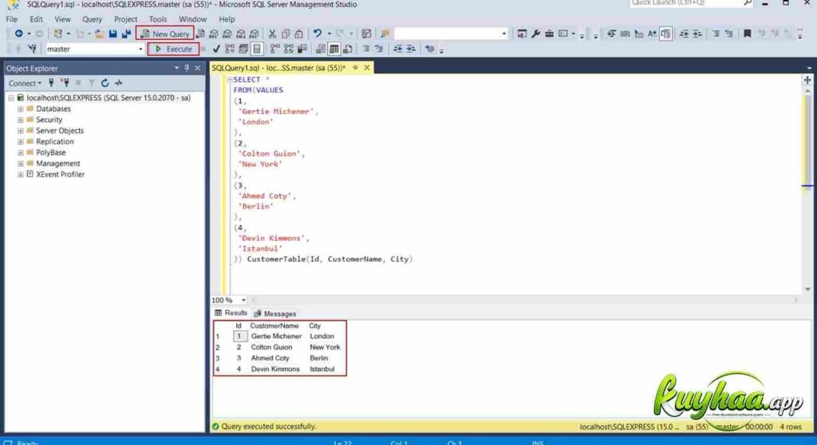The width and height of the screenshot is (817, 445).
Task: Click the Database Engine Query icon
Action: tap(200, 33)
